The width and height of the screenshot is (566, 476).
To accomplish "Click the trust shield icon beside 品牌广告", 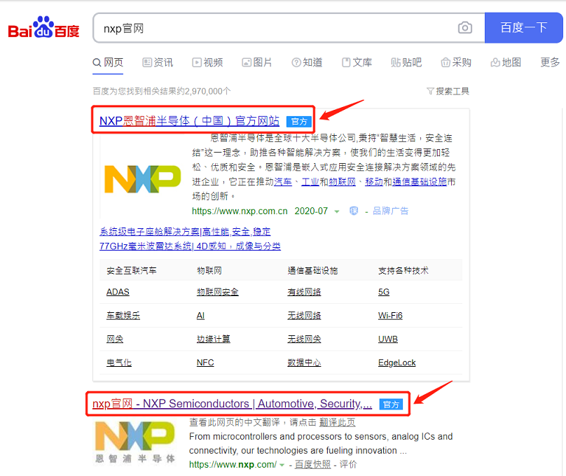I will (x=354, y=211).
